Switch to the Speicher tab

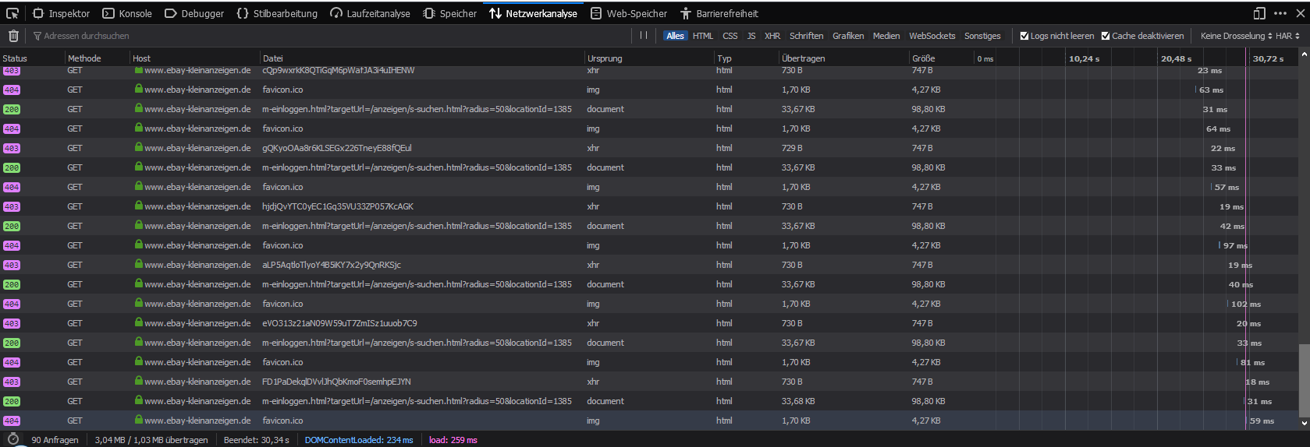(x=449, y=13)
